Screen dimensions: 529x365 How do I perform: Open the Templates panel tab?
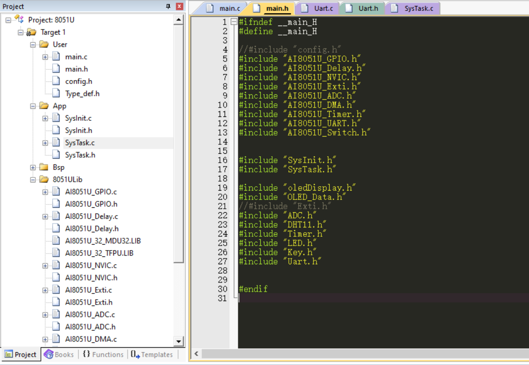pyautogui.click(x=152, y=354)
